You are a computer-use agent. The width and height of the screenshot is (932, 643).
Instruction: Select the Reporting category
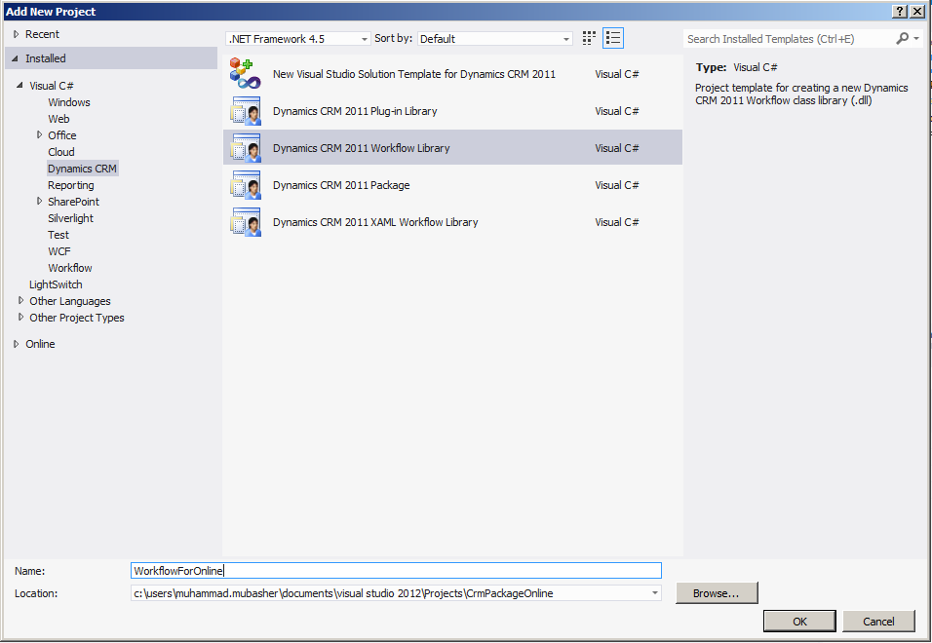71,185
